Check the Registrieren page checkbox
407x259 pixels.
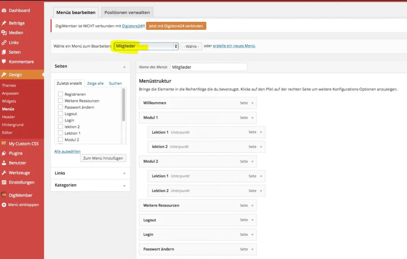(x=61, y=94)
